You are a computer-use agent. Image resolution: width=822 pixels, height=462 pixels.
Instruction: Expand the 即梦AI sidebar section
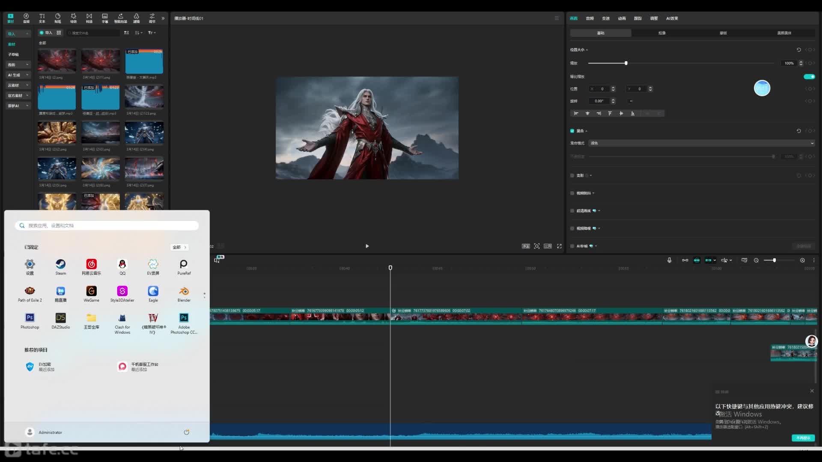[x=18, y=106]
